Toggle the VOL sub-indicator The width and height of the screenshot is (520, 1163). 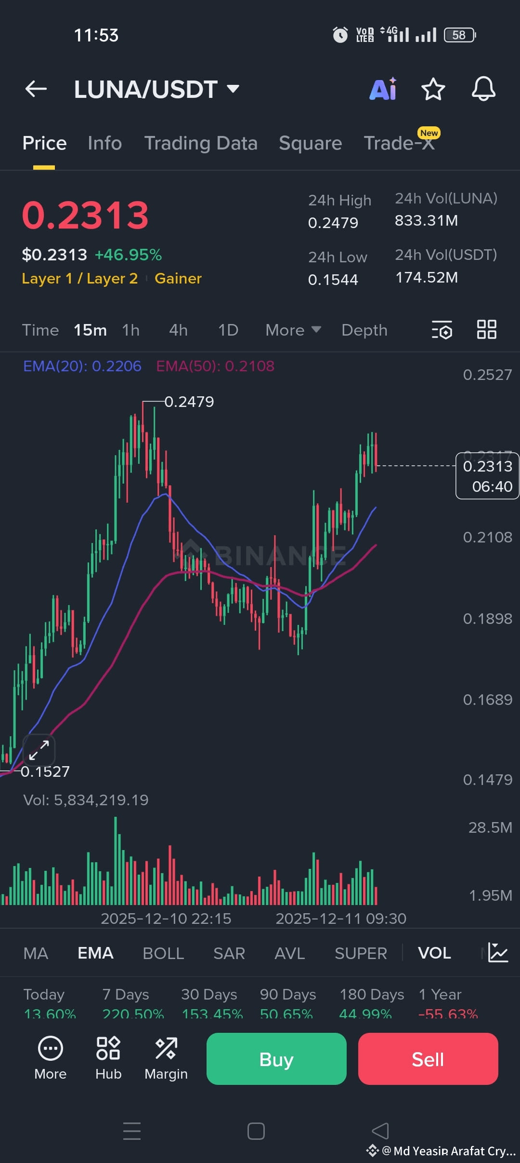pos(434,953)
